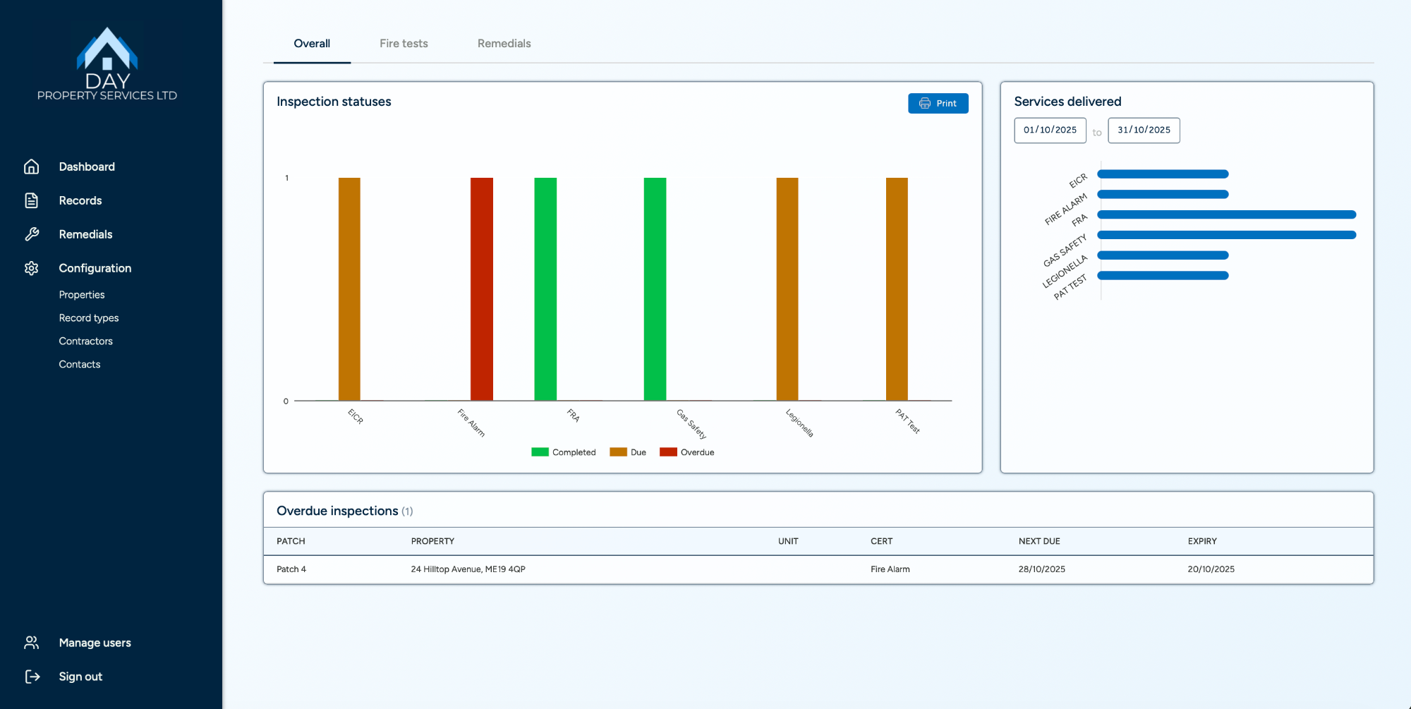This screenshot has width=1411, height=709.
Task: Click the Configuration gear icon
Action: (x=32, y=268)
